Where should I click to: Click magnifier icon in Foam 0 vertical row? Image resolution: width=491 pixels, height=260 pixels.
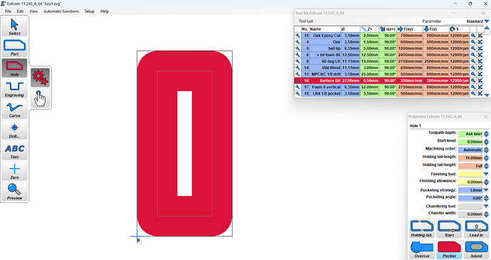coord(473,87)
